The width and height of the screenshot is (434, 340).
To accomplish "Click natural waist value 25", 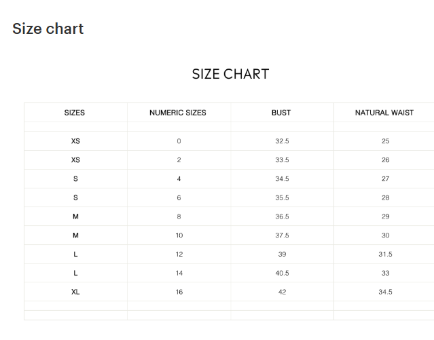I will [385, 141].
